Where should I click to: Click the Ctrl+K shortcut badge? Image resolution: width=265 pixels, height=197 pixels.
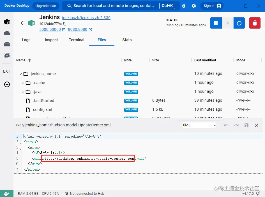(x=167, y=6)
